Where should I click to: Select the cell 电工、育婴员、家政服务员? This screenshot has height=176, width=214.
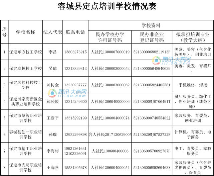193,151
